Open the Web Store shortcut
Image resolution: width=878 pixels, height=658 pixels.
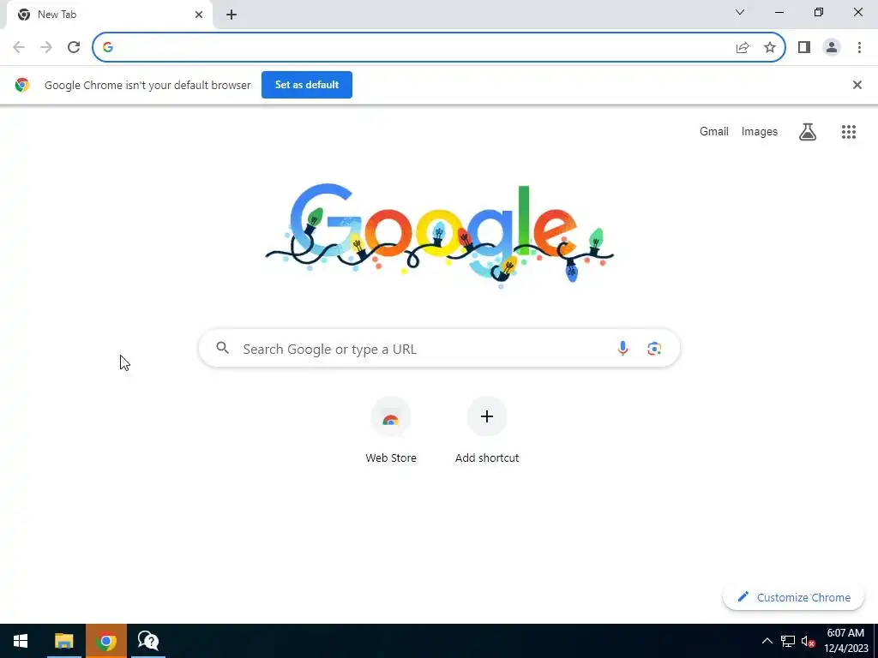(x=391, y=430)
